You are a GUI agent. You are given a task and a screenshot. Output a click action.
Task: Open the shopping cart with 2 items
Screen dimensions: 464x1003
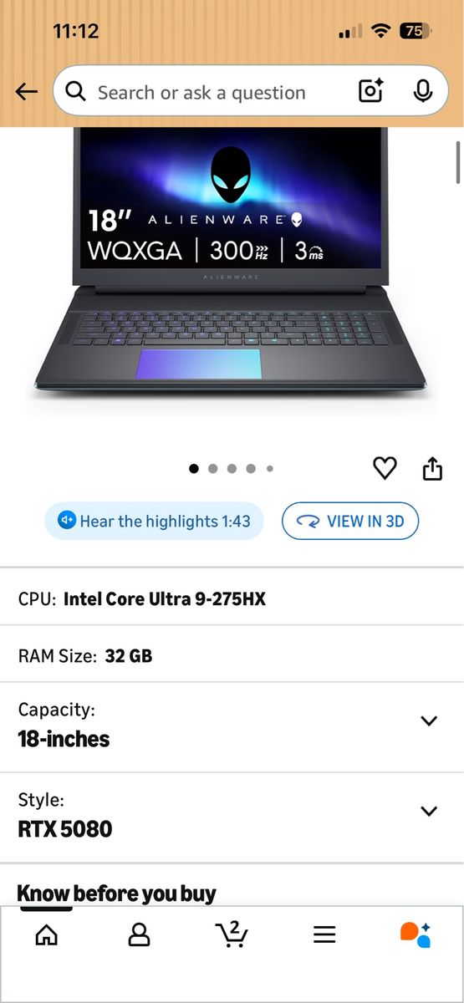pyautogui.click(x=232, y=933)
